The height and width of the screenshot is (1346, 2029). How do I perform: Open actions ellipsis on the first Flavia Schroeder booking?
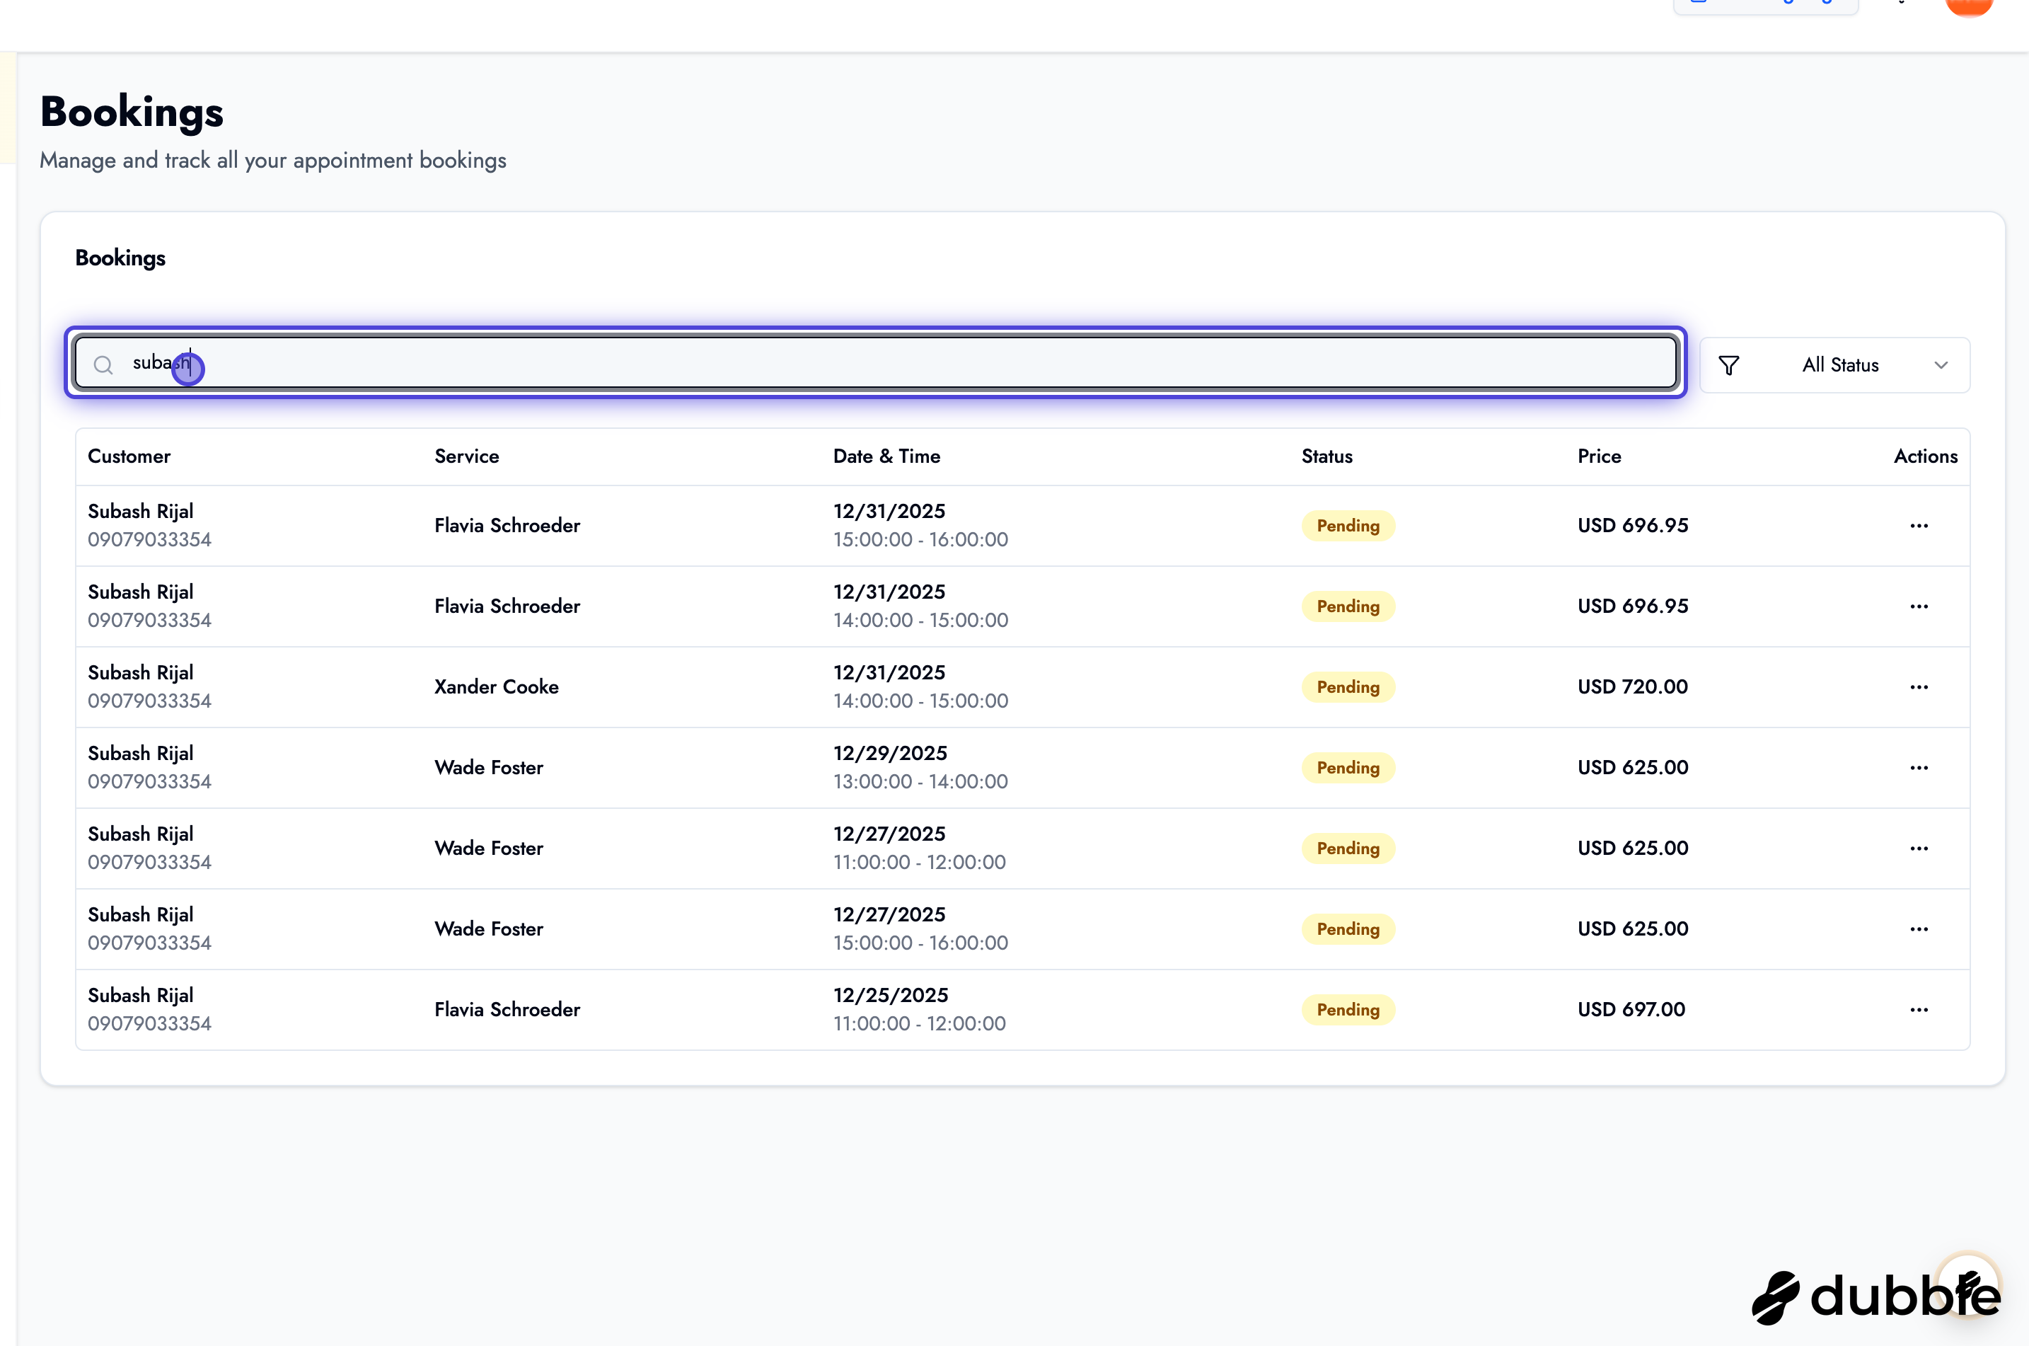(x=1919, y=525)
